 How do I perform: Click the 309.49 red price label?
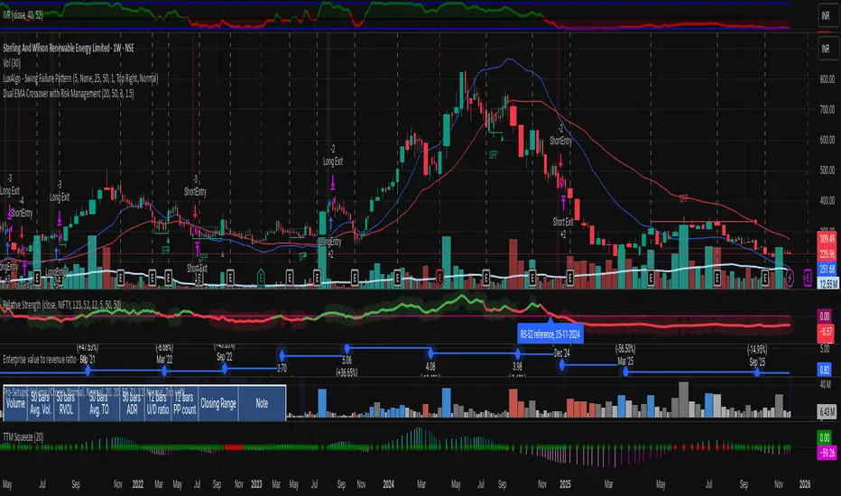pos(827,239)
